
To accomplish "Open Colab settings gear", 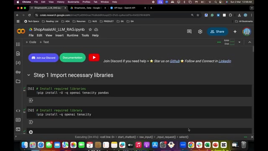I will pyautogui.click(x=200, y=31).
